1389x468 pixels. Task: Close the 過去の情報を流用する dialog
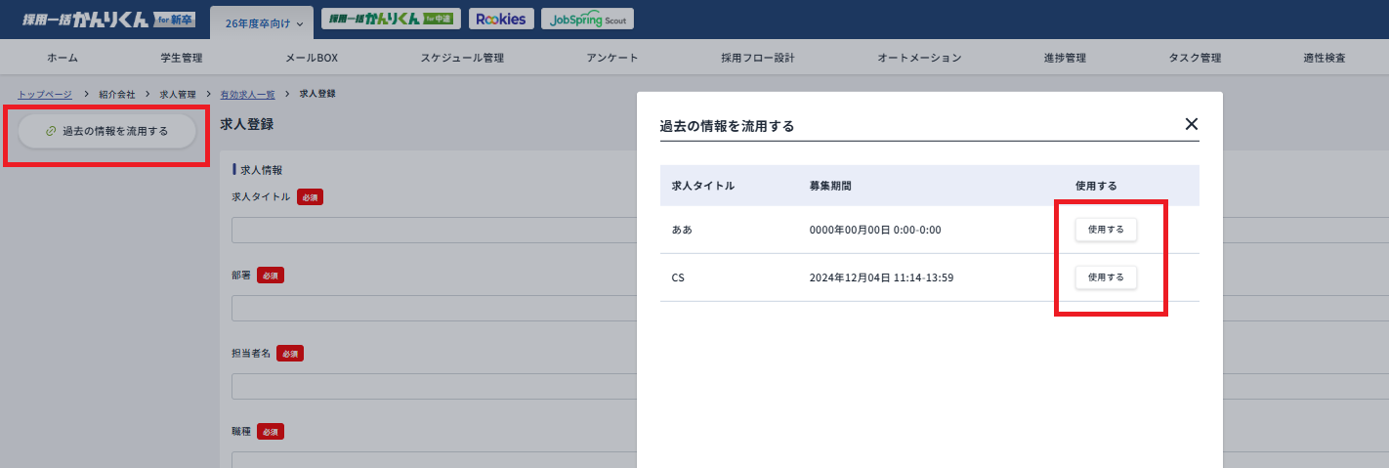(x=1191, y=124)
